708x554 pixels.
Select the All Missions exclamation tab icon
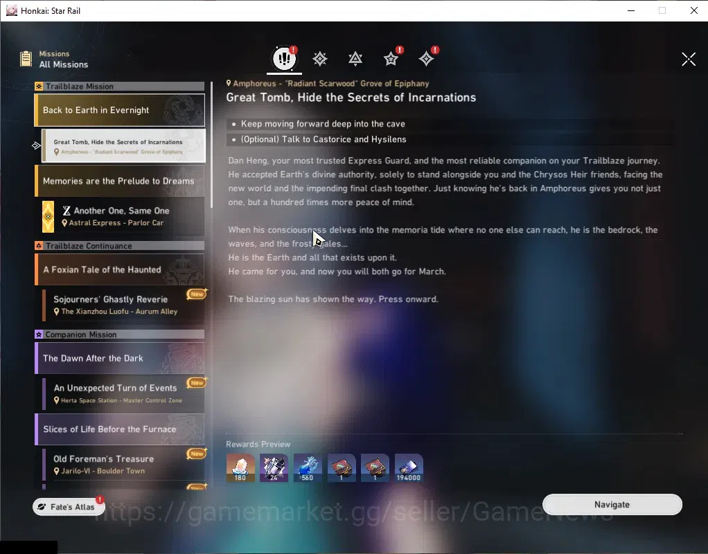[284, 58]
